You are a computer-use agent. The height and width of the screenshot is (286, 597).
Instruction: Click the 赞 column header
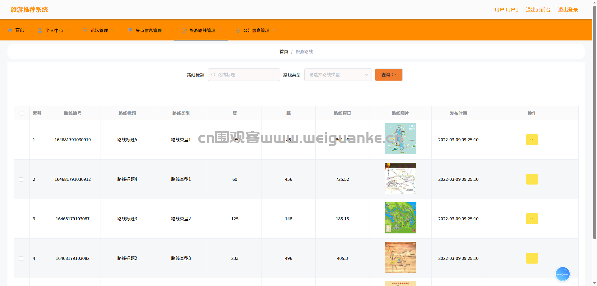pos(235,113)
